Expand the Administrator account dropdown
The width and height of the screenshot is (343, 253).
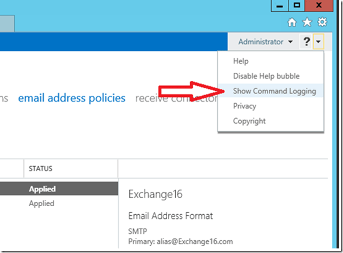[x=265, y=41]
